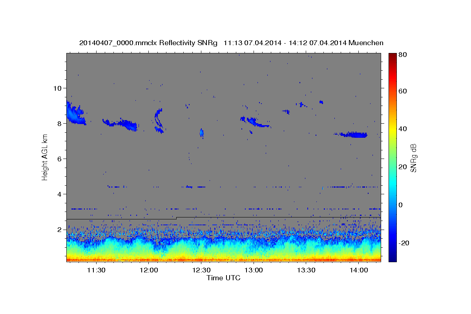Click the 14:00 time tick label
This screenshot has height=314, width=471.
coord(359,270)
